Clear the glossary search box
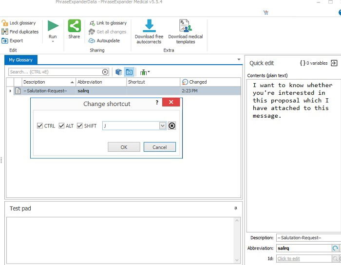 (105, 72)
